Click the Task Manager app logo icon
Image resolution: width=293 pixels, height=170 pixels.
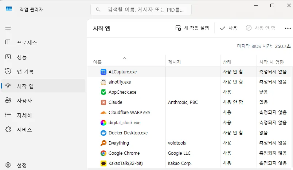pyautogui.click(x=9, y=9)
